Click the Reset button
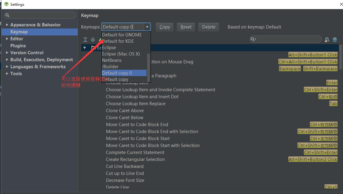The image size is (343, 194). [186, 27]
